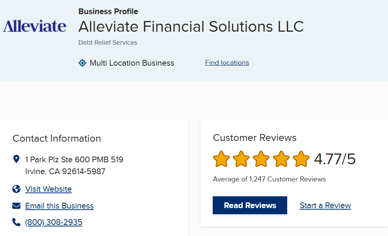The width and height of the screenshot is (388, 236).
Task: Click the Multi Location Business target icon
Action: 82,63
